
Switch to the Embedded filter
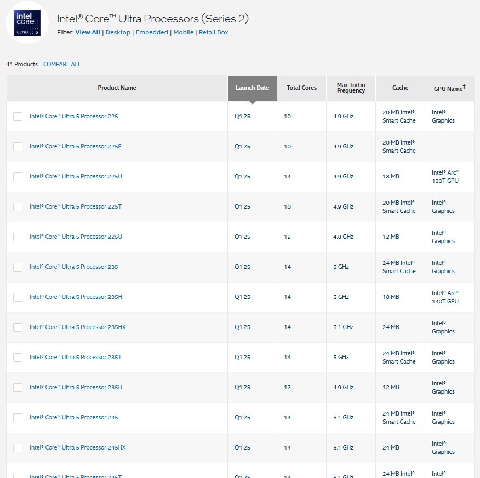click(152, 32)
